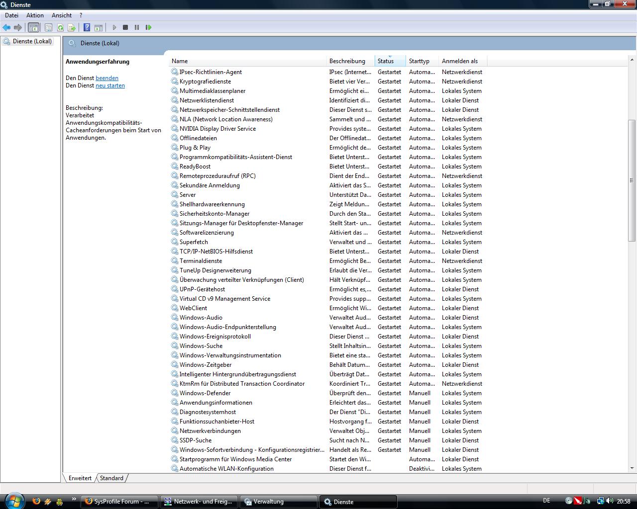Click the gear icon beside Offlinedateien
Screen dimensions: 637x509
click(x=175, y=138)
